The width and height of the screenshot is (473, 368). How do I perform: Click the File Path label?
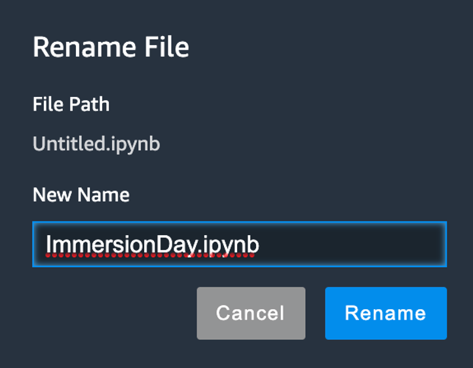coord(71,104)
